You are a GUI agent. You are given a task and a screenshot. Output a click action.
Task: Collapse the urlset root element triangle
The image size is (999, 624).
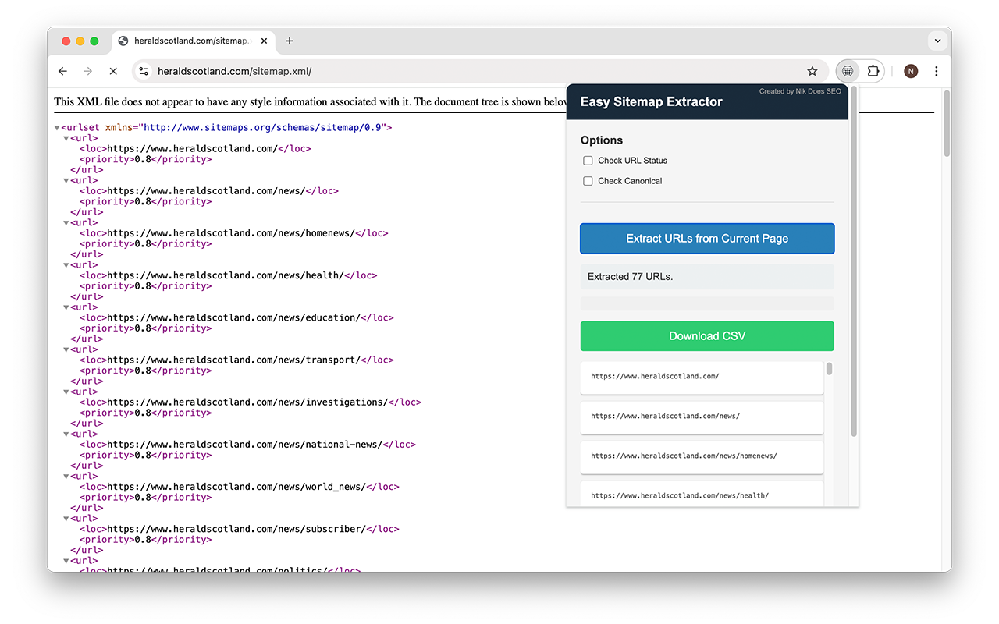click(x=56, y=126)
